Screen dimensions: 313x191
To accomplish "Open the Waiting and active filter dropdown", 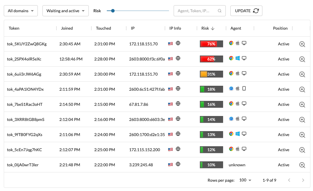I will click(65, 10).
